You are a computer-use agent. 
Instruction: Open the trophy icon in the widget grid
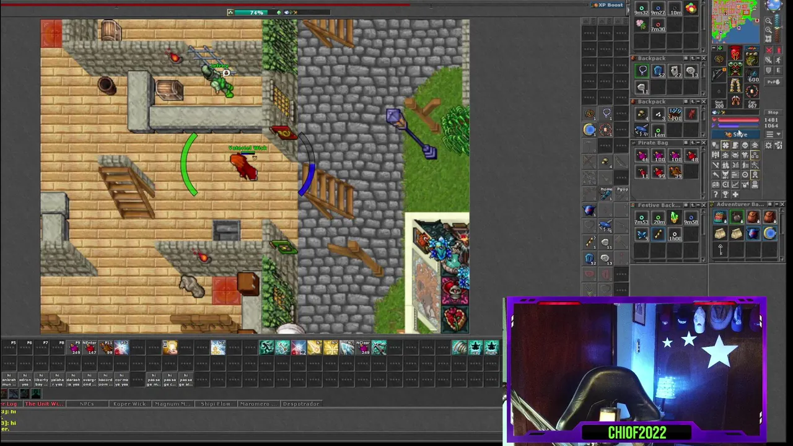[725, 195]
